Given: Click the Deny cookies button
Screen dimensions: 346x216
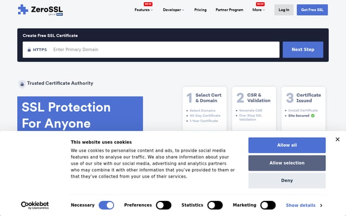Looking at the screenshot, I should point(287,180).
